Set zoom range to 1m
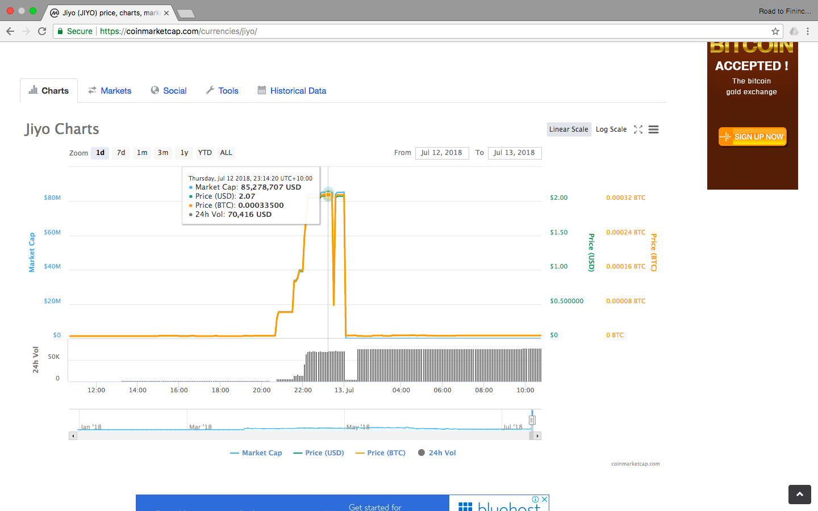 tap(142, 153)
